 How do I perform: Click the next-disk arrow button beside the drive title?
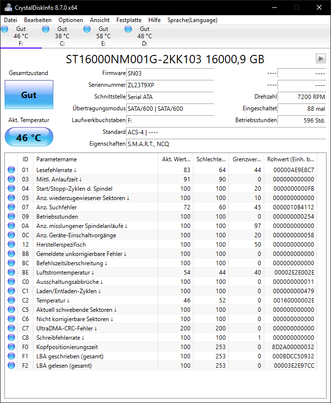pos(321,59)
